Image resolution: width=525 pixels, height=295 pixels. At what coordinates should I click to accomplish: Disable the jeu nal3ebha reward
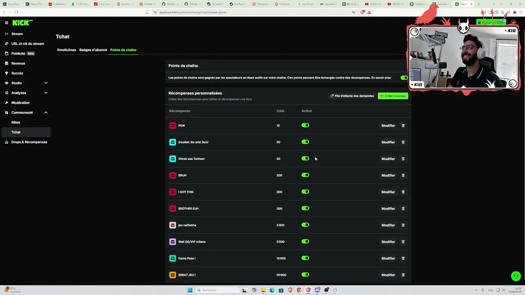[x=305, y=225]
